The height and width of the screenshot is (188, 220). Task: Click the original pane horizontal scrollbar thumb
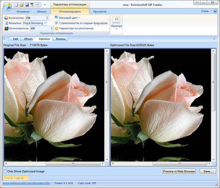(73, 163)
